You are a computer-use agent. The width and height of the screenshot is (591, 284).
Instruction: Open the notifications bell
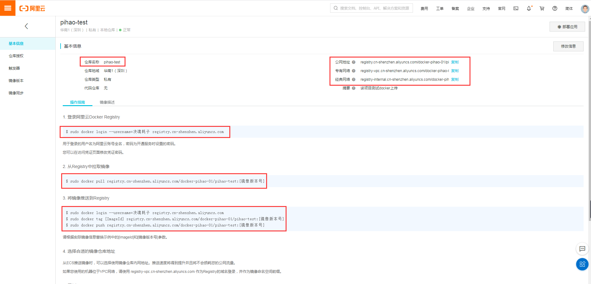point(529,8)
